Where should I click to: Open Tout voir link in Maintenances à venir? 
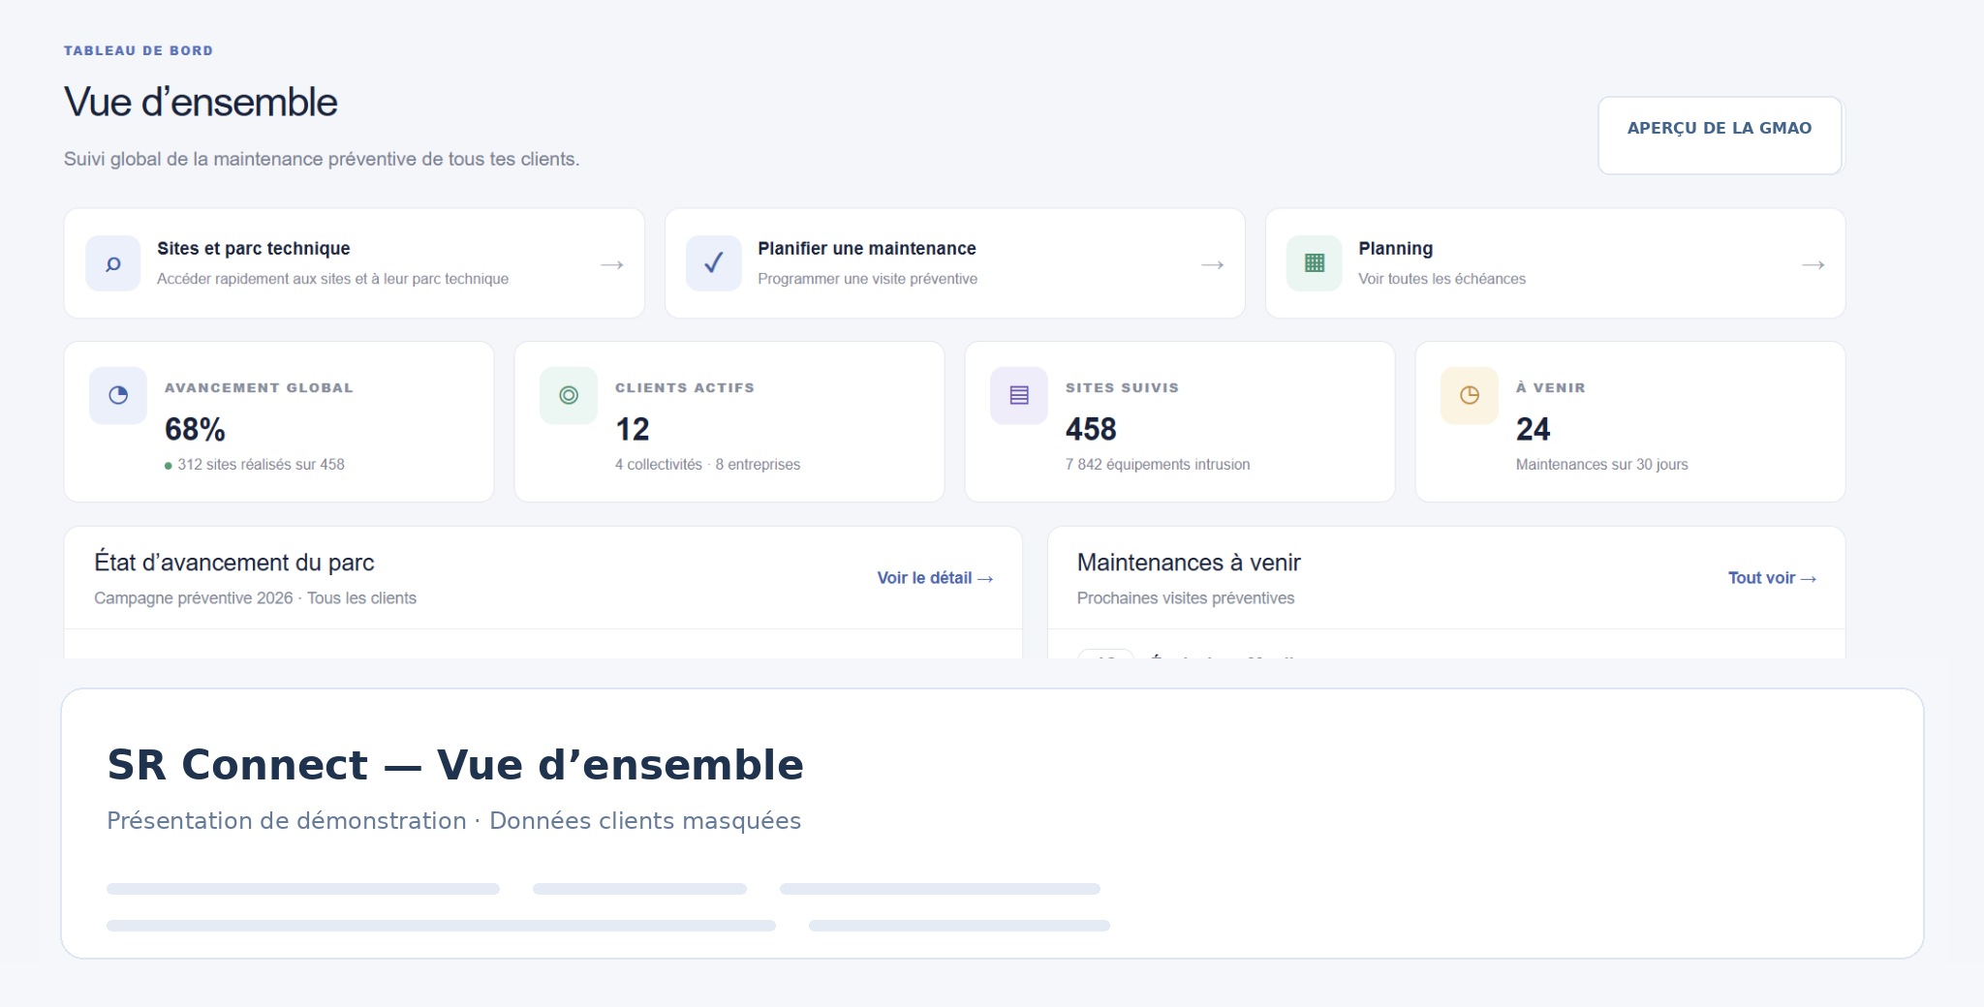pos(1772,578)
